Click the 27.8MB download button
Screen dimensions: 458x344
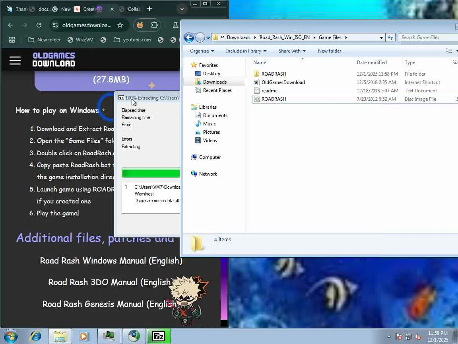tap(107, 82)
